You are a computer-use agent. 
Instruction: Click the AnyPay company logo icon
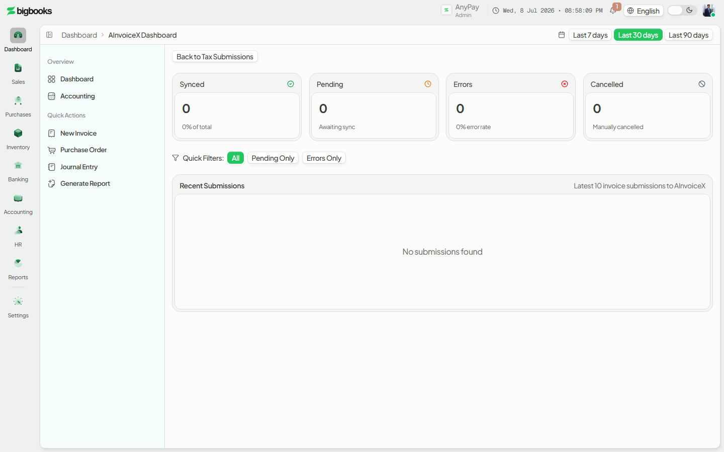pyautogui.click(x=446, y=10)
